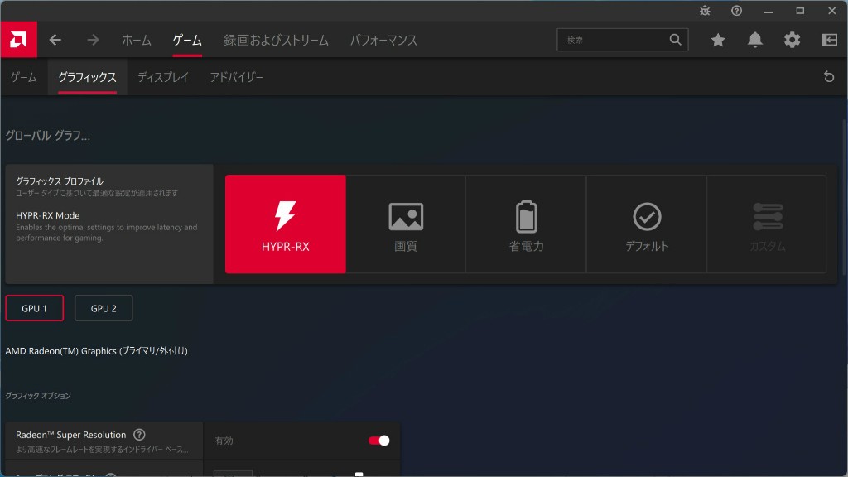Click the search magnifier icon
Viewport: 848px width, 477px height.
point(675,40)
